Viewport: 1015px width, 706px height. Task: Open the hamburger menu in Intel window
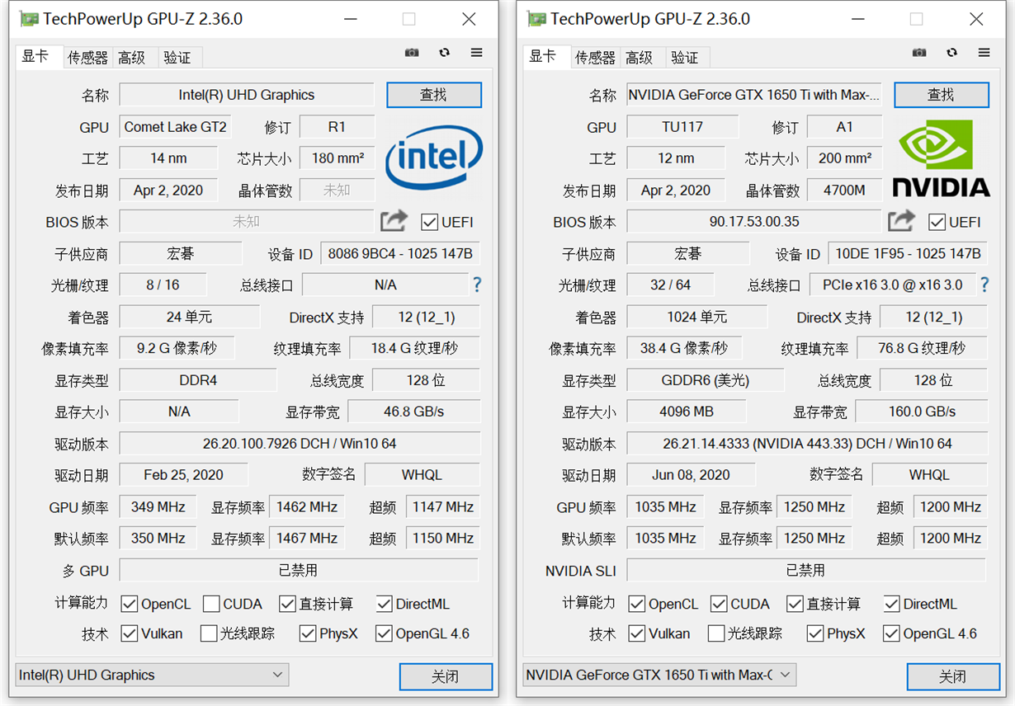(477, 53)
